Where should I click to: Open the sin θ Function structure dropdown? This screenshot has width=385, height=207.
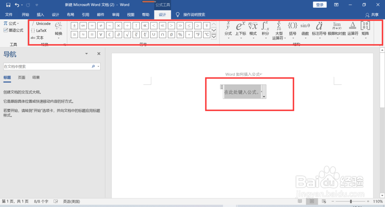pos(305,30)
